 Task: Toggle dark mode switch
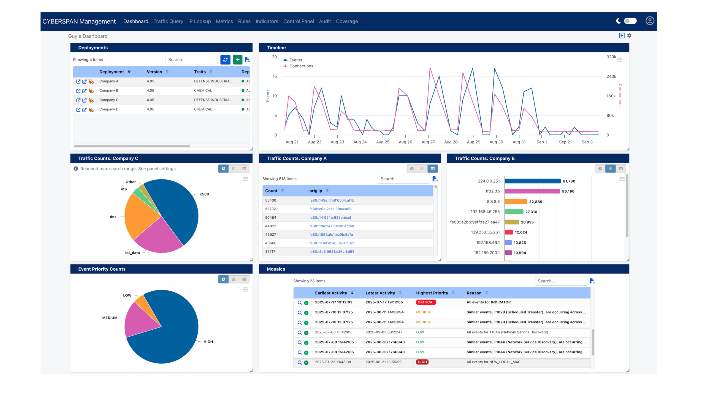[630, 21]
